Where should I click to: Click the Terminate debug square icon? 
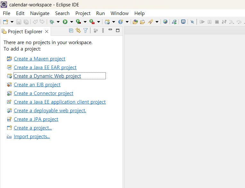coord(217,22)
